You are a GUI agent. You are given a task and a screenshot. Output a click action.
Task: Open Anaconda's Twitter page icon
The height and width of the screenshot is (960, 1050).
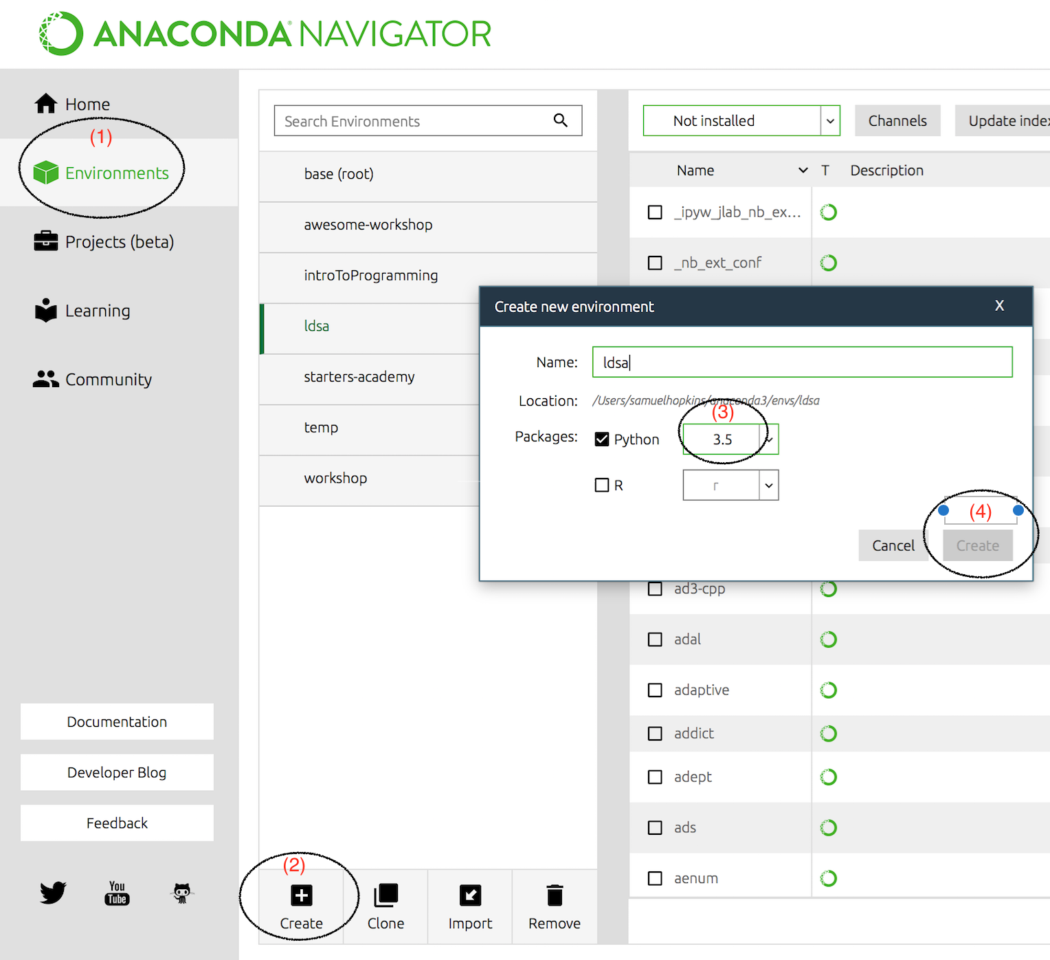click(x=53, y=893)
